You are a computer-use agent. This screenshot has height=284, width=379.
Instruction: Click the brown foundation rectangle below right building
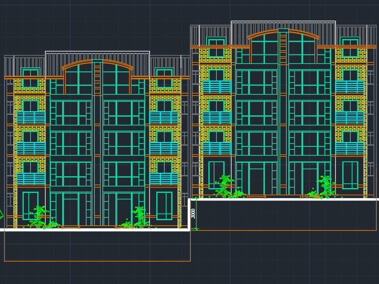[284, 230]
